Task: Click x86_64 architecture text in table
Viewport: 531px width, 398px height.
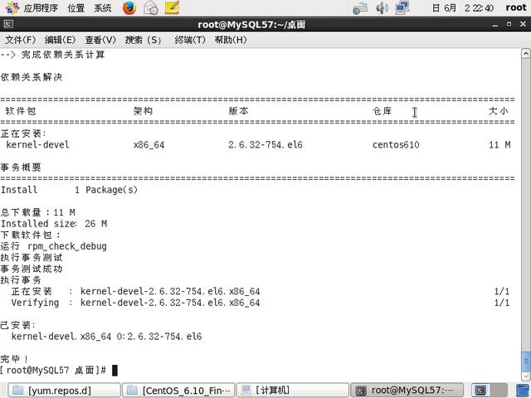Action: tap(149, 145)
